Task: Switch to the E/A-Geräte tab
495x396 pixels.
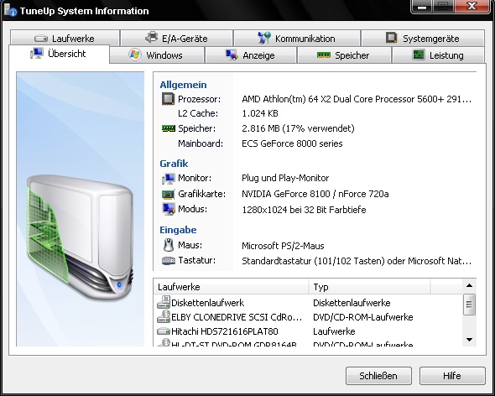Action: click(x=176, y=39)
